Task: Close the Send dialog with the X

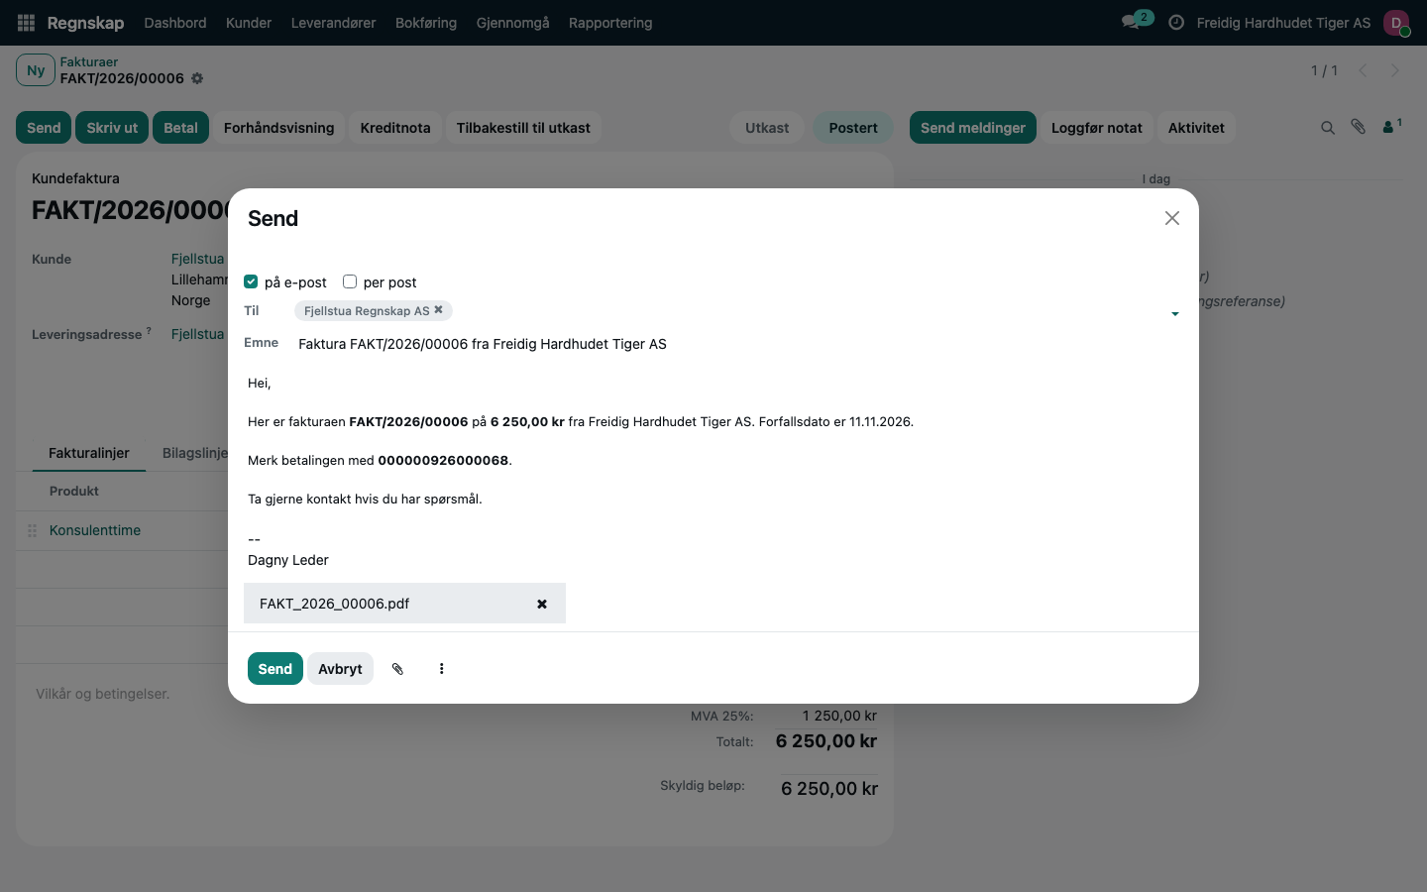Action: click(x=1172, y=218)
